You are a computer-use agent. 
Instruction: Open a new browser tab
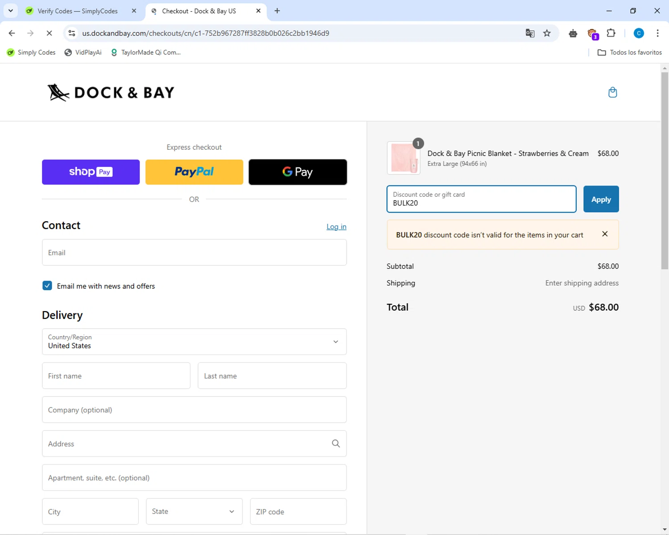click(x=277, y=11)
